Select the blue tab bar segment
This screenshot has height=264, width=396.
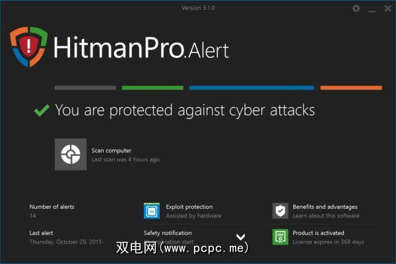click(251, 88)
